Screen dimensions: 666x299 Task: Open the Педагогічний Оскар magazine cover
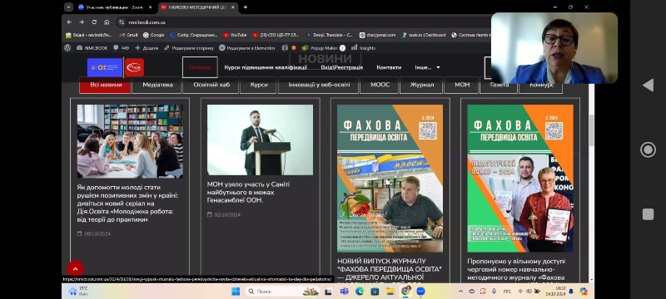520,179
